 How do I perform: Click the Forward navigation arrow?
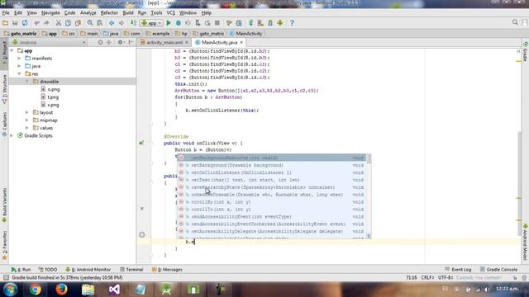click(122, 23)
